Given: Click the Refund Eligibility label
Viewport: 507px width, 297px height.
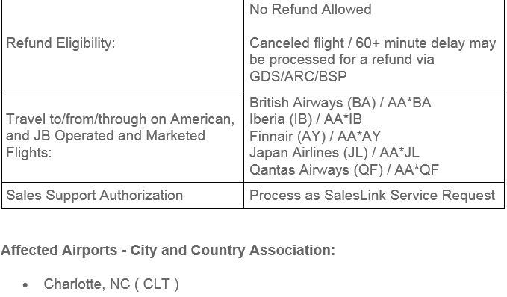Looking at the screenshot, I should [60, 43].
